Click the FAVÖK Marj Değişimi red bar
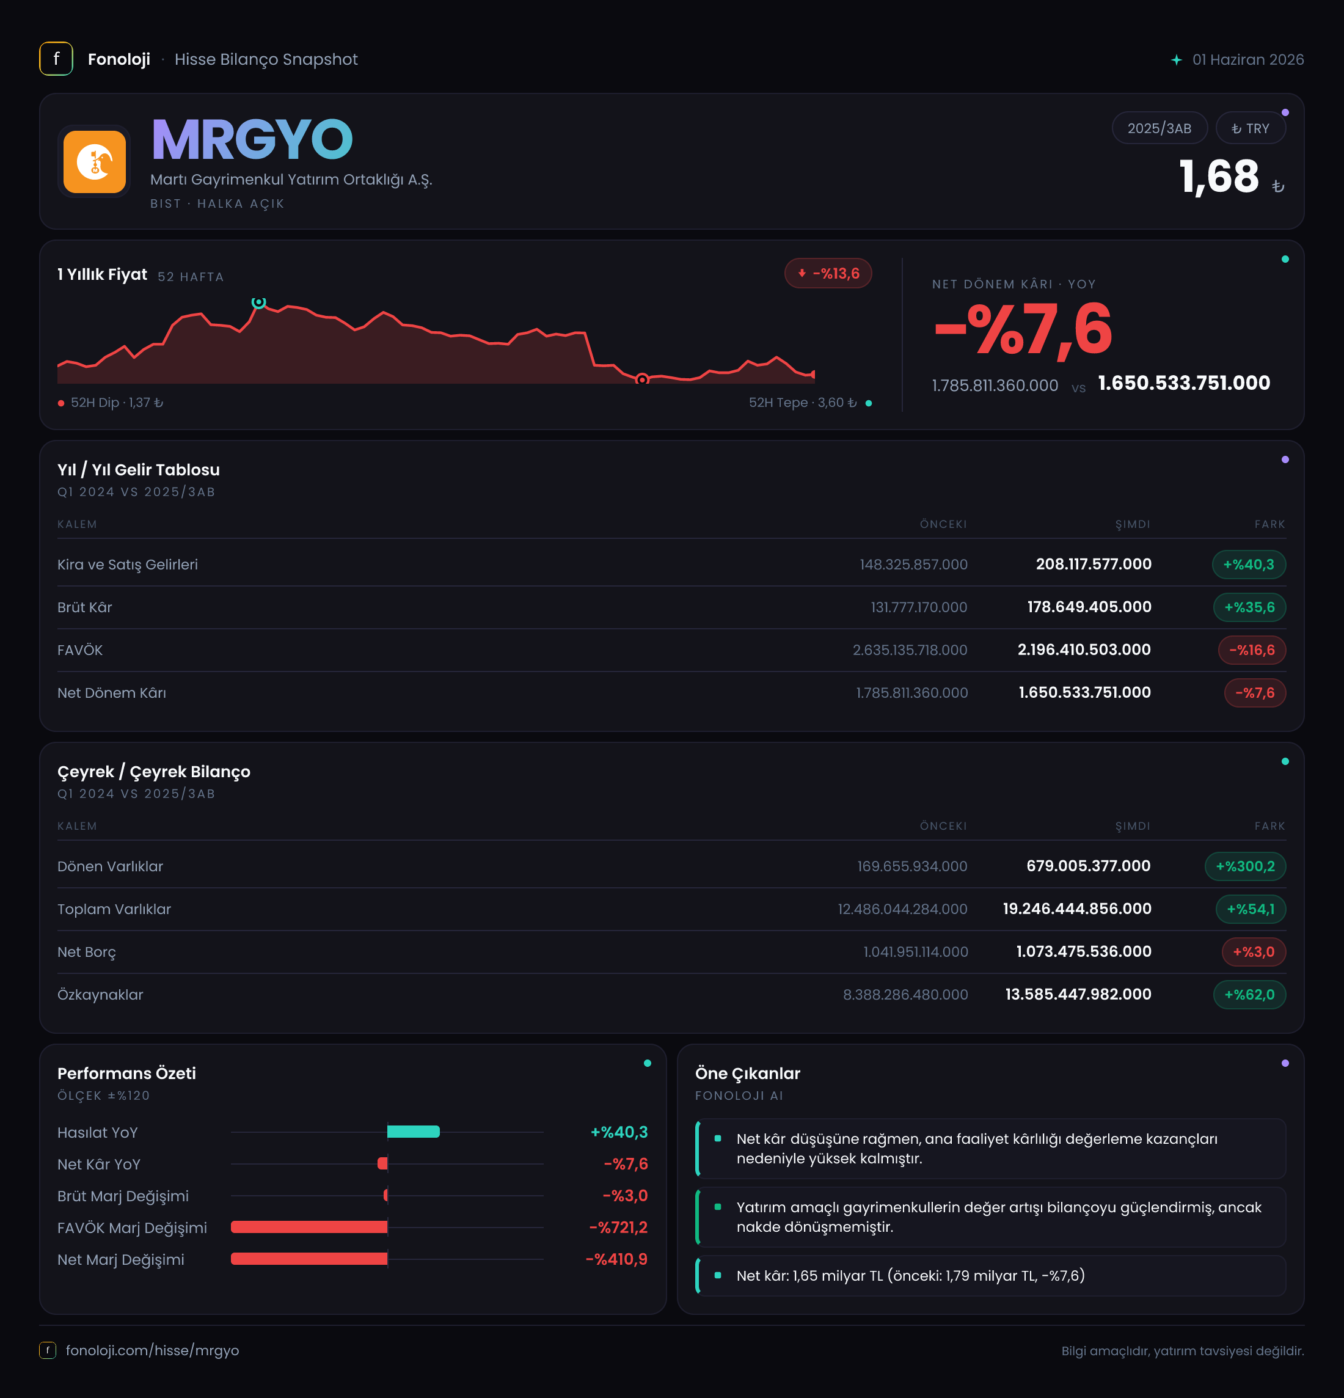 309,1227
